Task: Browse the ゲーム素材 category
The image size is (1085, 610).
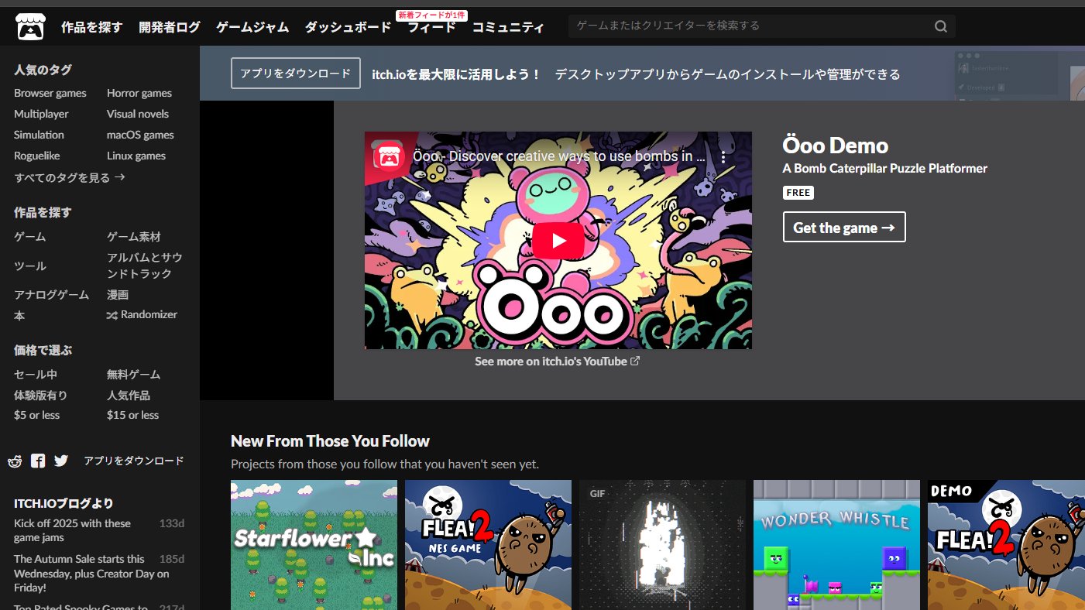Action: click(x=134, y=237)
